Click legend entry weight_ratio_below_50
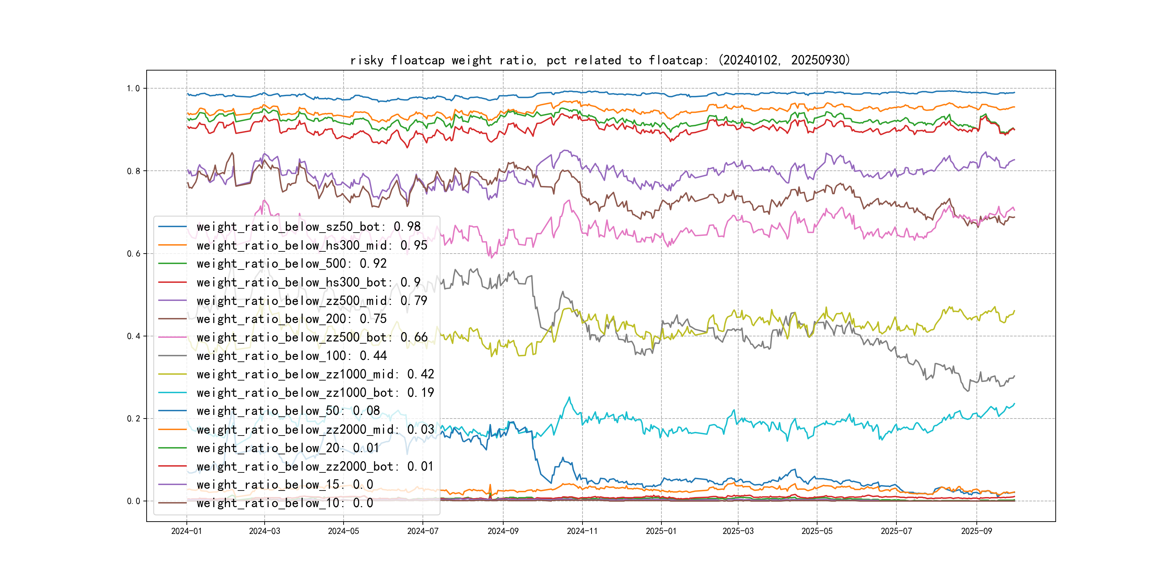This screenshot has width=1173, height=586. pyautogui.click(x=288, y=411)
